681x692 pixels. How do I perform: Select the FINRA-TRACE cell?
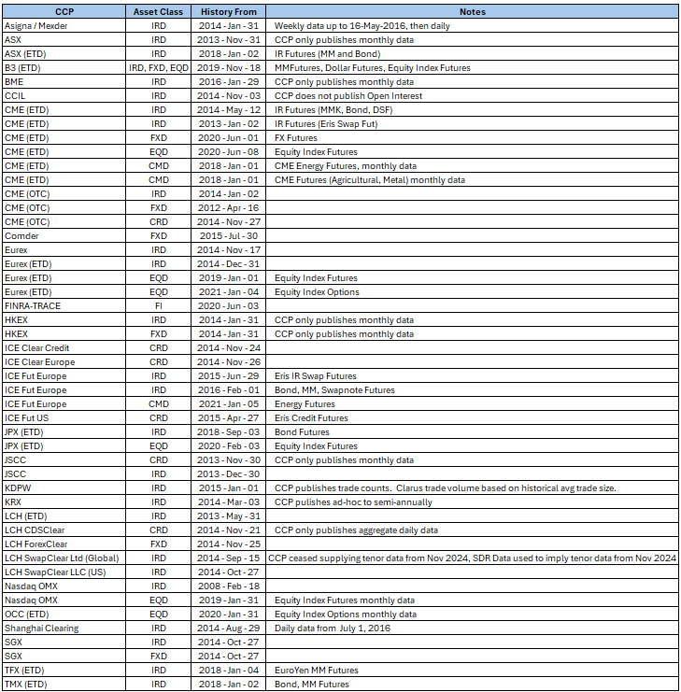tap(64, 305)
